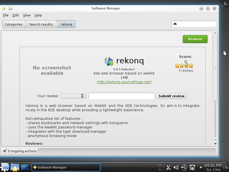Click the Remove button
Viewport: 229px width, 172px height.
tap(195, 39)
